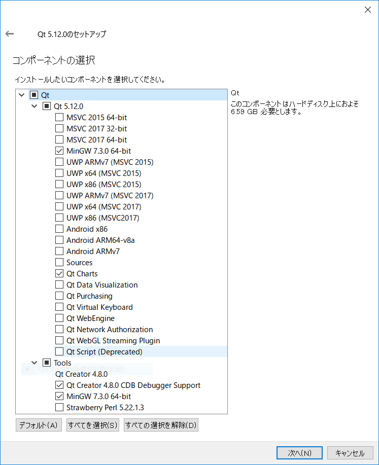379x465 pixels.
Task: Select the top-level Qt row label
Action: 45,95
